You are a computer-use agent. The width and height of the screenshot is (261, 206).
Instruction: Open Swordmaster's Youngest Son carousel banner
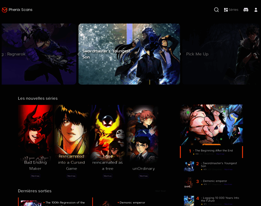point(129,54)
